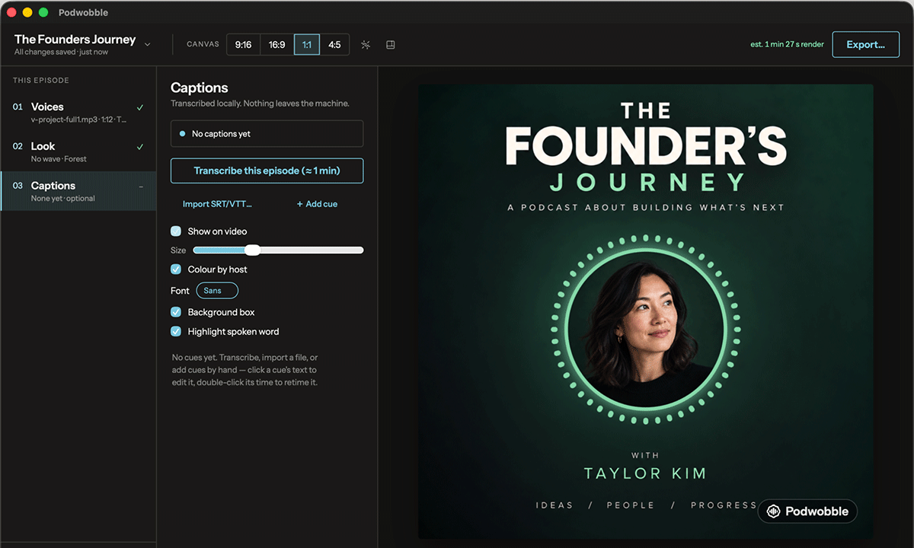Click Import SRT/VTT link
The image size is (914, 548).
(x=217, y=204)
